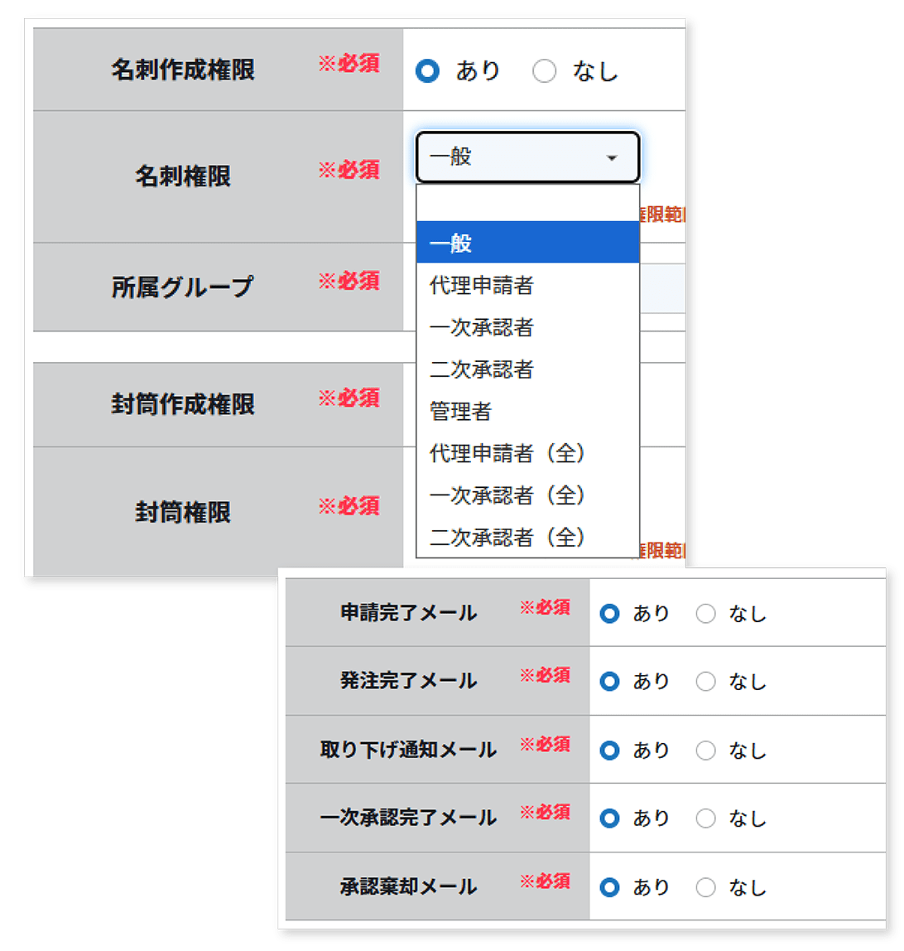904x951 pixels.
Task: Choose 代理申請者（全） from the list
Action: click(x=527, y=454)
